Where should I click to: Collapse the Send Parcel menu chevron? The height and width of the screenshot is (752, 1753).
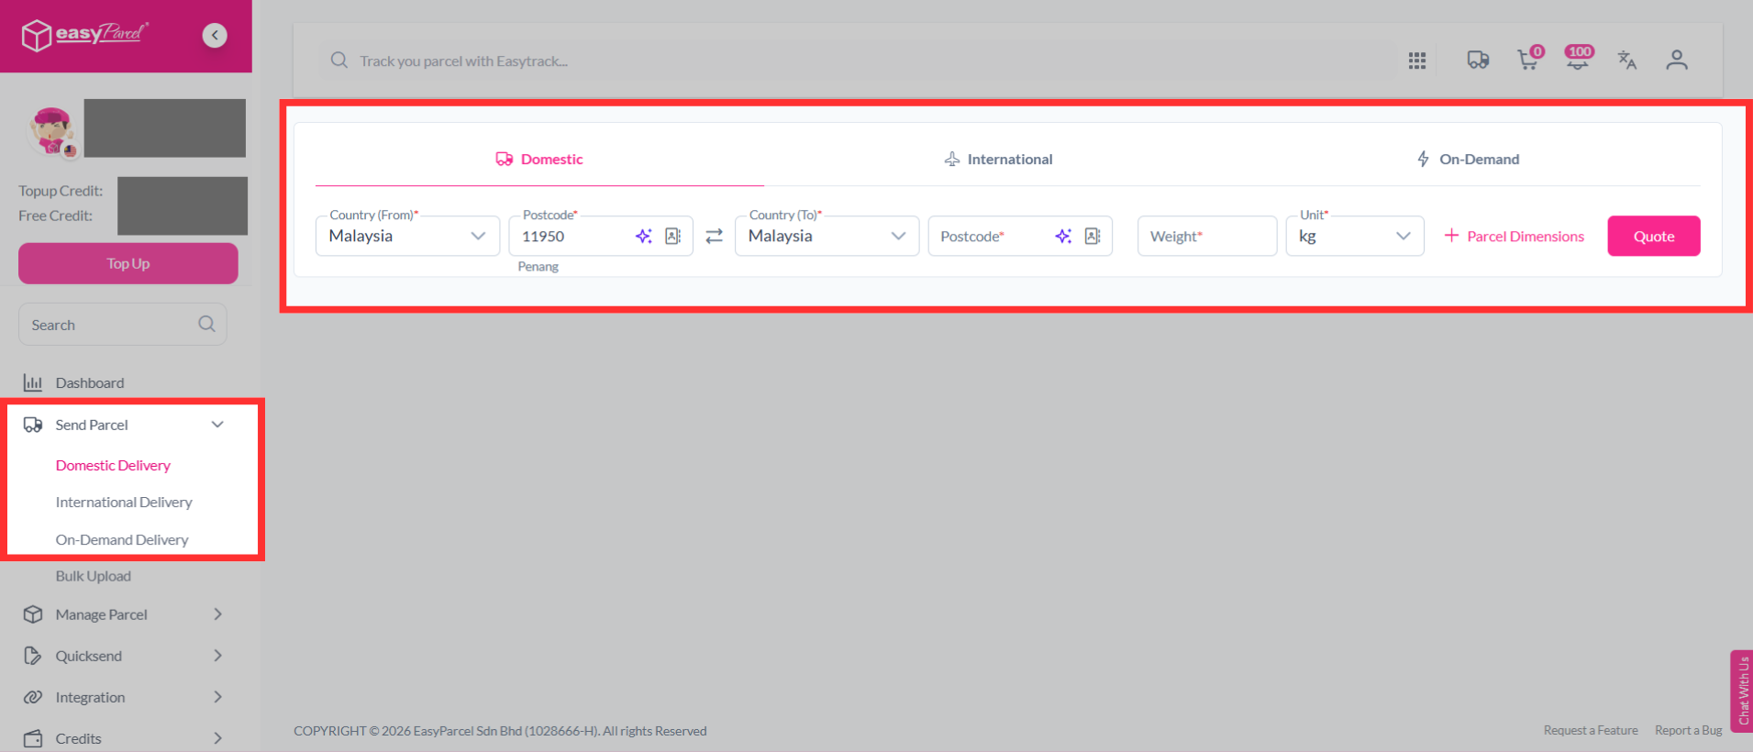coord(217,425)
